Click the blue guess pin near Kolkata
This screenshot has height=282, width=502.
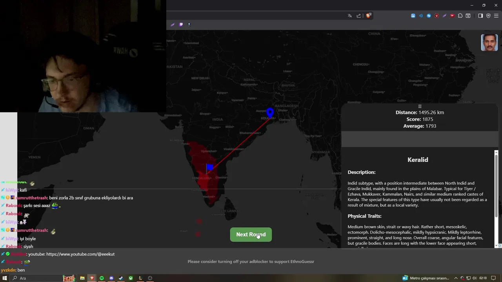point(270,113)
